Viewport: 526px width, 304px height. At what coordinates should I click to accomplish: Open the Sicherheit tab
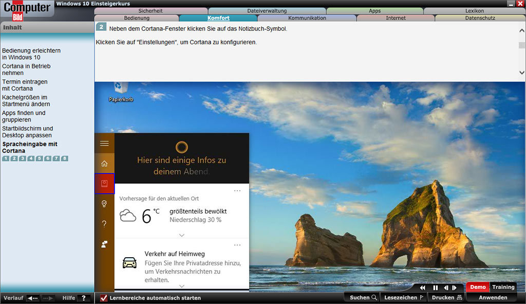[x=151, y=11]
